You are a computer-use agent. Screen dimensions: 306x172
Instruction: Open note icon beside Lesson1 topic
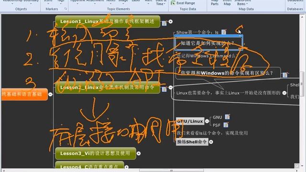pyautogui.click(x=164, y=23)
